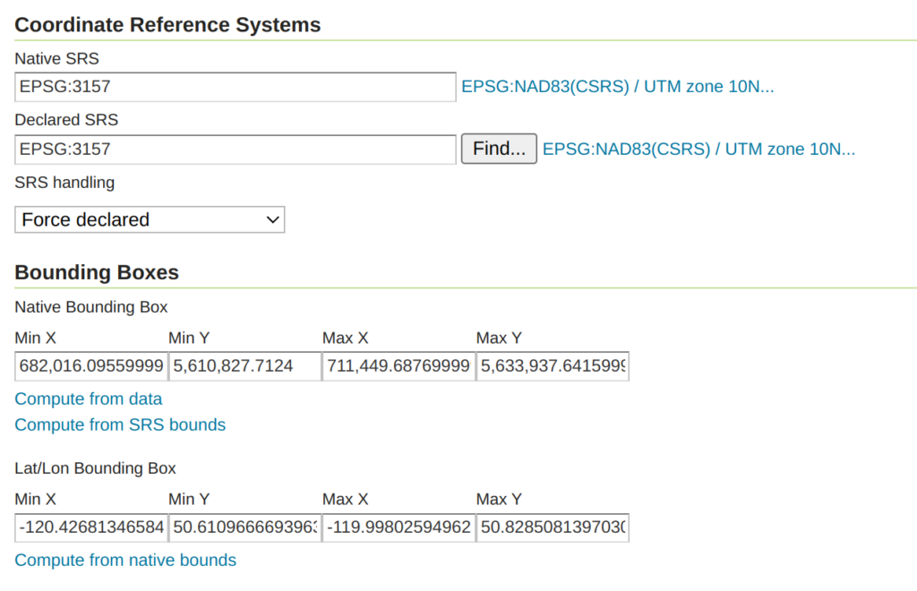Viewport: 917px width, 591px height.
Task: Click the Coordinate Reference Systems heading
Action: [167, 25]
